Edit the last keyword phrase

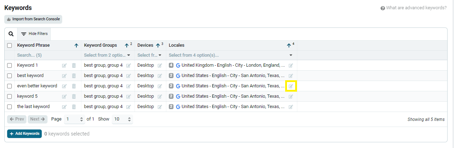(64, 107)
